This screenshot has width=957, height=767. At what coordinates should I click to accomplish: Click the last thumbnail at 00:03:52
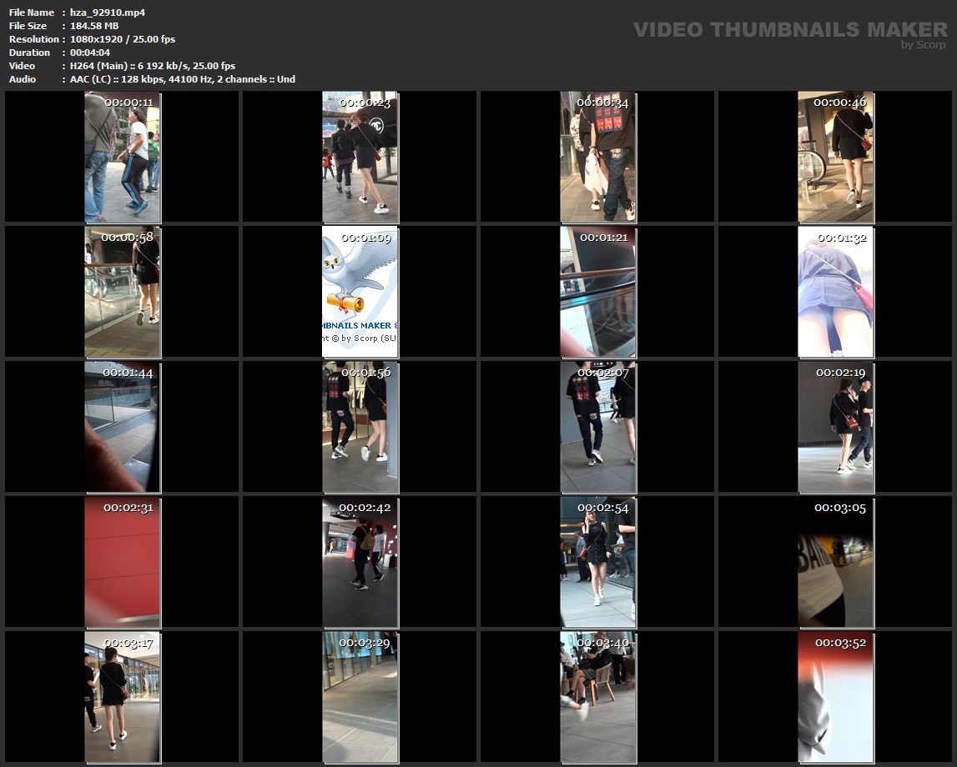tap(835, 697)
